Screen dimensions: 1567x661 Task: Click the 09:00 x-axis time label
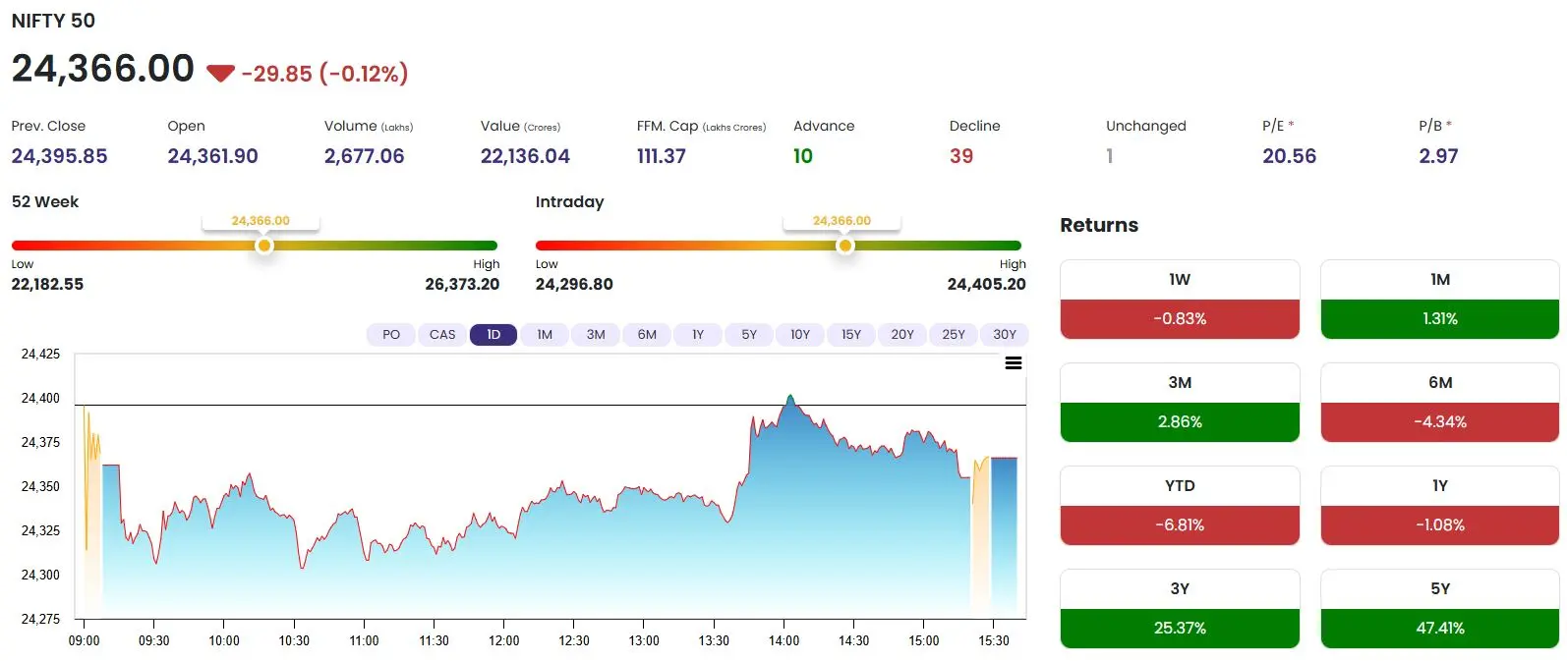pos(84,640)
